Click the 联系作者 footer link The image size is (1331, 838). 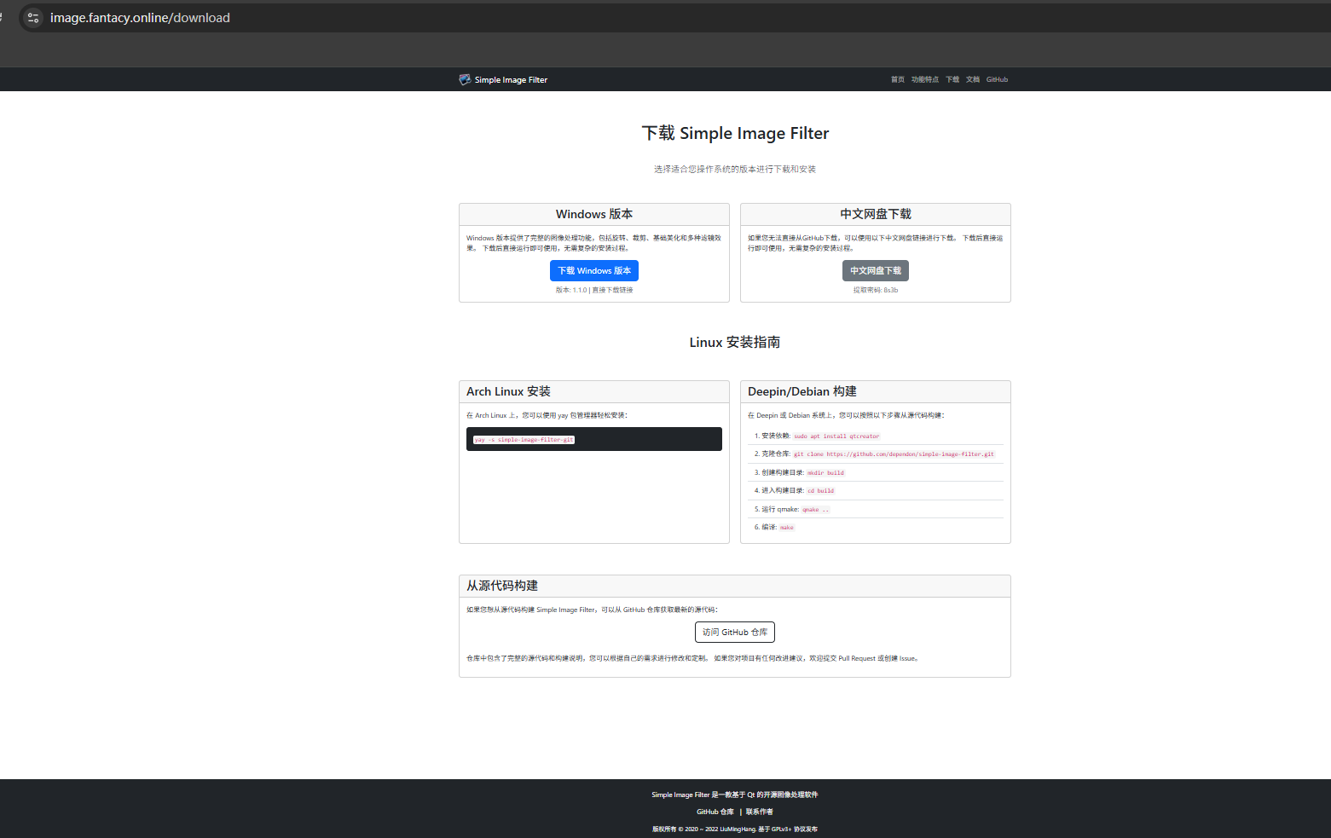[x=760, y=812]
